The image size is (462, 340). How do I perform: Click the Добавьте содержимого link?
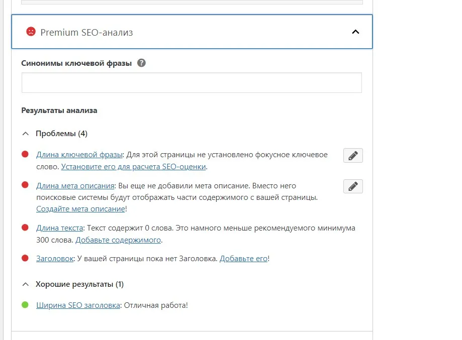[x=118, y=240]
